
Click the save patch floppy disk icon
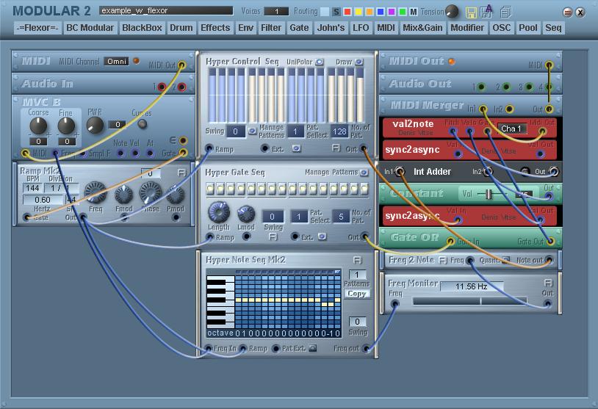472,12
